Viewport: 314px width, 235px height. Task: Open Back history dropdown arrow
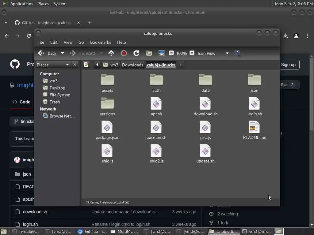pos(63,53)
